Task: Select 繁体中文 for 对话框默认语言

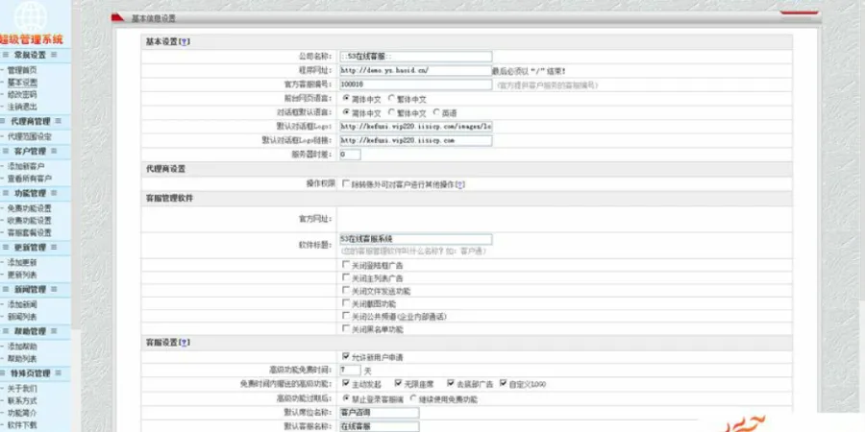Action: (391, 112)
